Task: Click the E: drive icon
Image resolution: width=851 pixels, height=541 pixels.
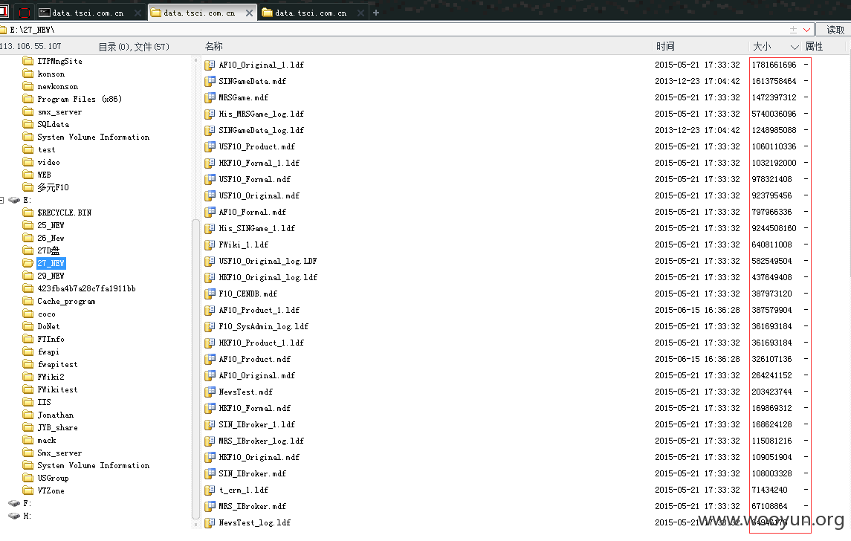Action: (x=14, y=200)
